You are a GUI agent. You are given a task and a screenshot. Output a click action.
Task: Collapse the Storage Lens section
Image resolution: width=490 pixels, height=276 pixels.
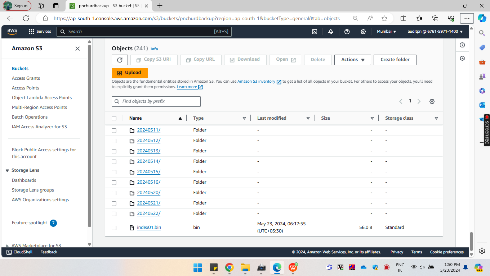tap(8, 170)
